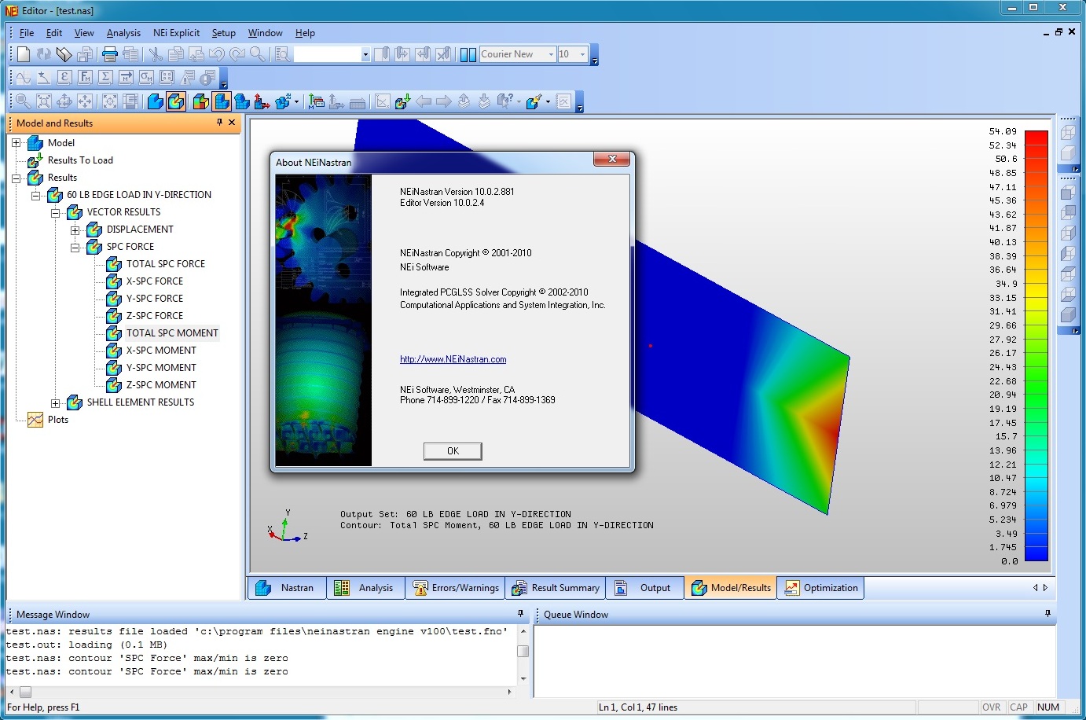The height and width of the screenshot is (720, 1086).
Task: Open the Courier New font dropdown
Action: tap(551, 54)
